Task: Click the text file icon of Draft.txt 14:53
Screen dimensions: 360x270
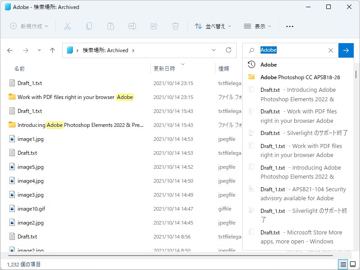Action: point(12,153)
